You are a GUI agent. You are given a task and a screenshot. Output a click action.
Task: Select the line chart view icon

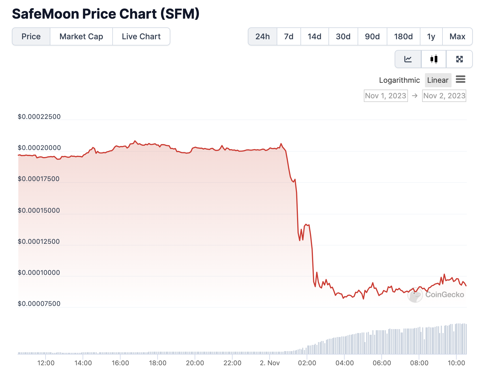pos(408,59)
